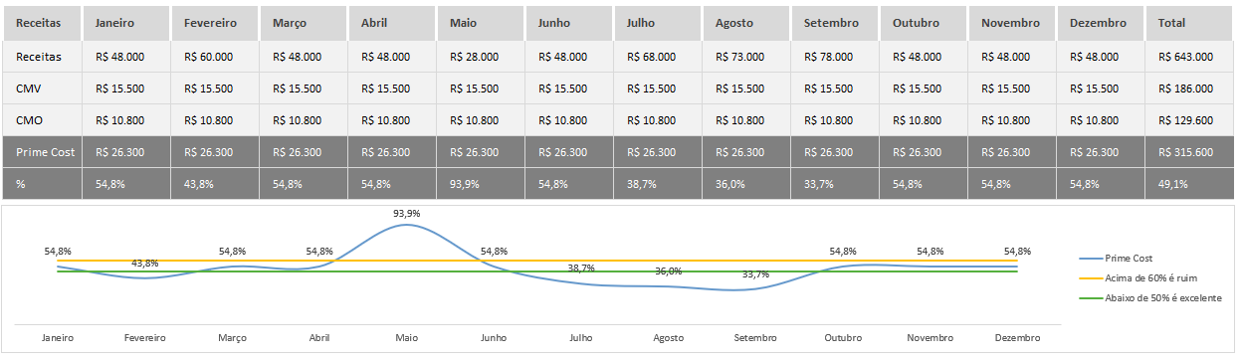Select the Prime Cost row label
This screenshot has height=360, width=1242.
point(43,152)
